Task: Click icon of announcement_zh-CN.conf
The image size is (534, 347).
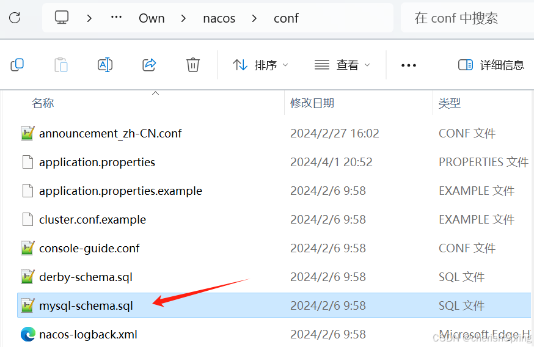Action: point(27,133)
